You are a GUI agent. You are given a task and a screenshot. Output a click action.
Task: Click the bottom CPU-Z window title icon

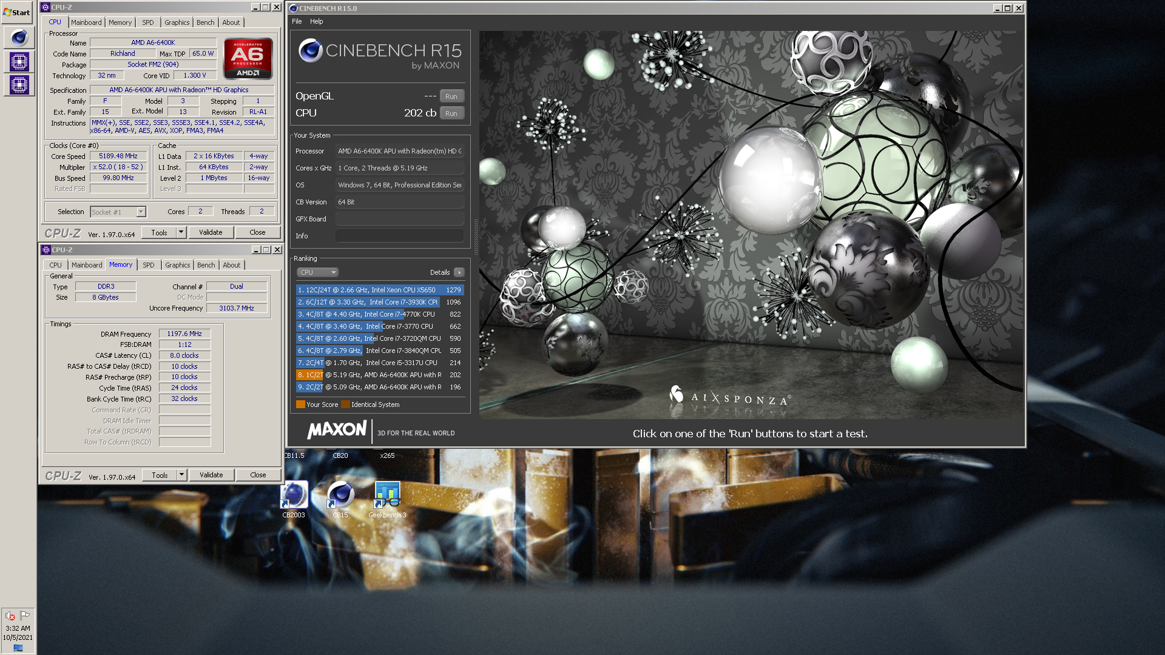click(x=46, y=250)
